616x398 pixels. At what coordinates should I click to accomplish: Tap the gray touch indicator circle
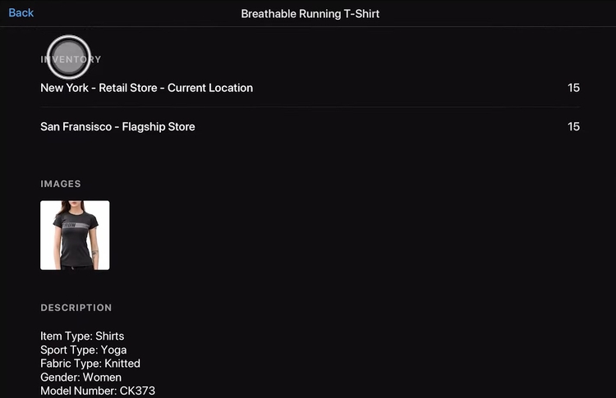68,57
